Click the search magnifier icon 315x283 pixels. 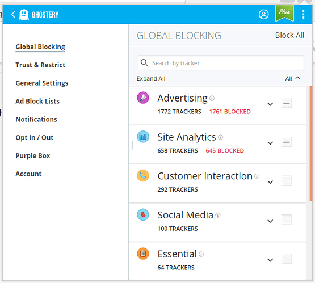tap(144, 63)
